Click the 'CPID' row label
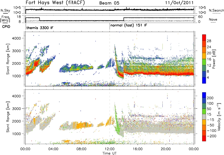Image resolution: width=224 pixels, height=155 pixels. [6, 27]
